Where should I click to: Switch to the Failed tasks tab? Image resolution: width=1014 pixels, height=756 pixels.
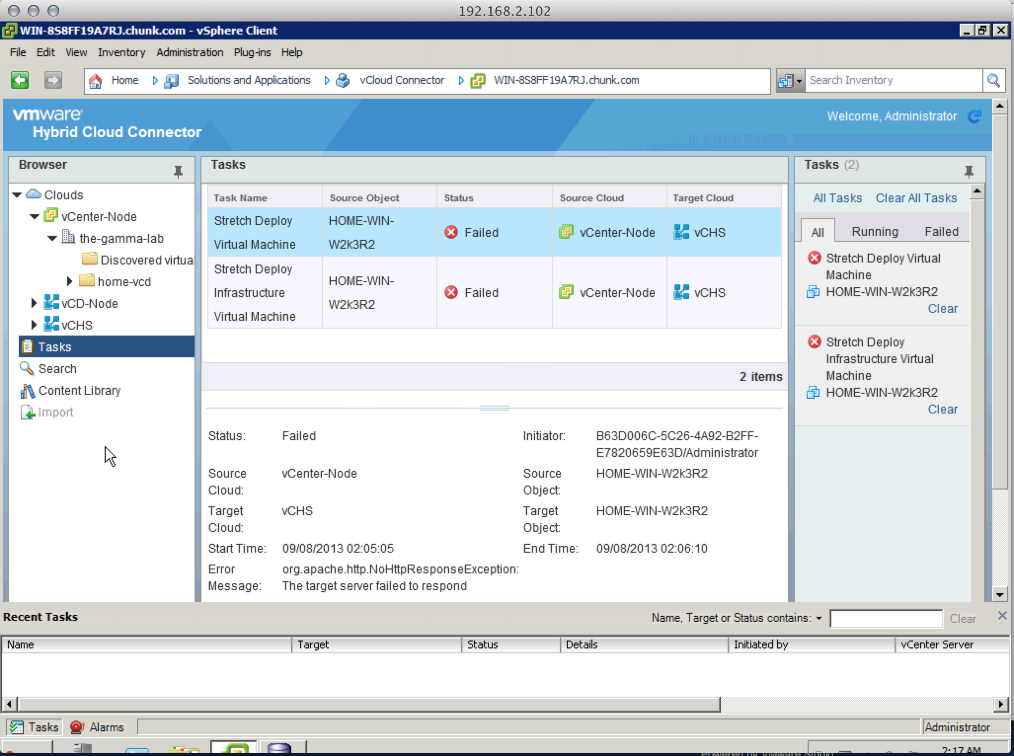point(941,231)
